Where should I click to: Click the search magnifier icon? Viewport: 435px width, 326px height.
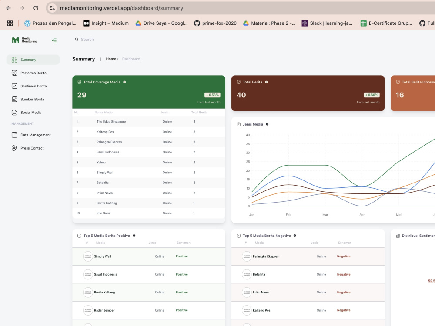77,40
